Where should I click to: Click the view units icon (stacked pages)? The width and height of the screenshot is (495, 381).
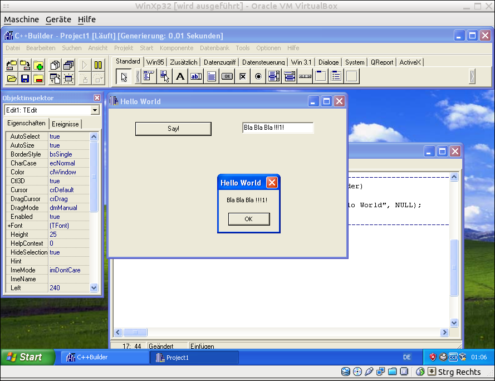55,65
